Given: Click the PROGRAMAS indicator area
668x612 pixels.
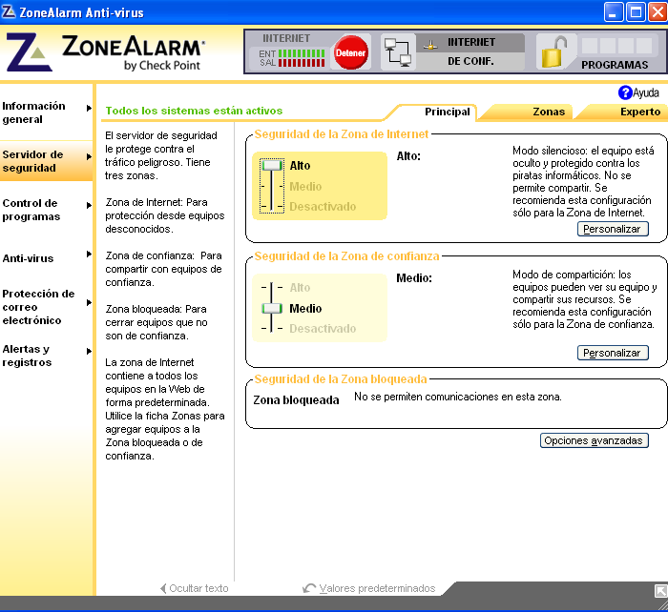Looking at the screenshot, I should tap(615, 65).
